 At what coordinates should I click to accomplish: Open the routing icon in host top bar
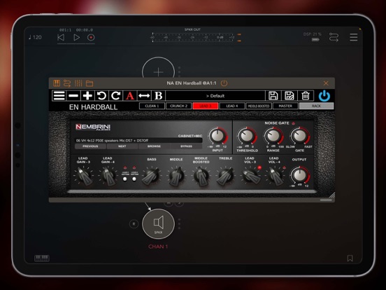coord(334,37)
